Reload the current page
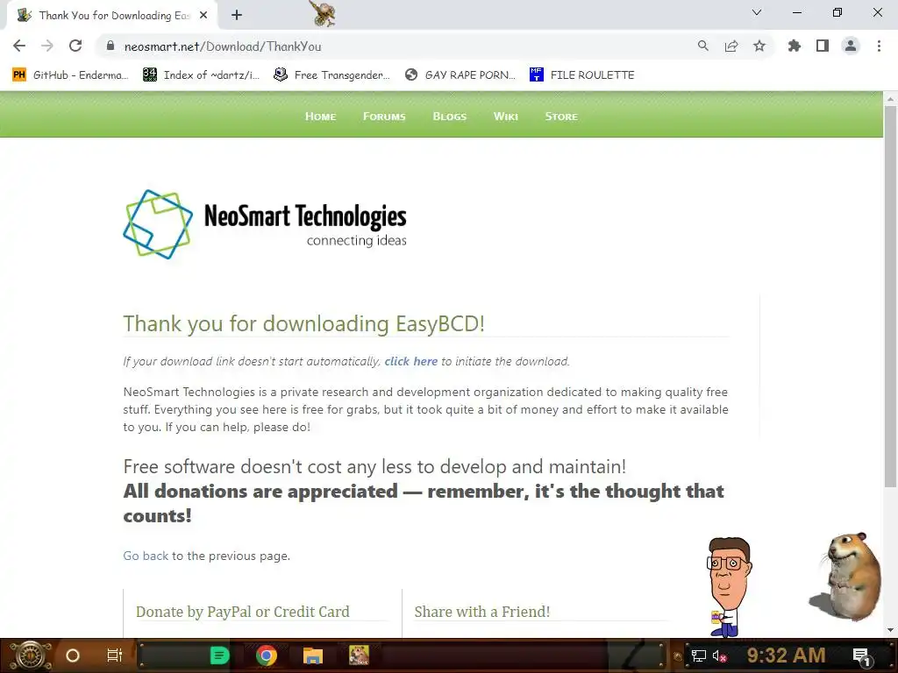Screen dimensions: 898x673 pyautogui.click(x=75, y=46)
